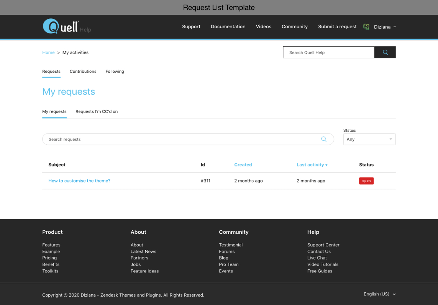Click the red open status badge
This screenshot has width=438, height=305.
[366, 181]
